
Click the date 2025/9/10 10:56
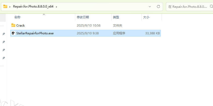(x=89, y=25)
